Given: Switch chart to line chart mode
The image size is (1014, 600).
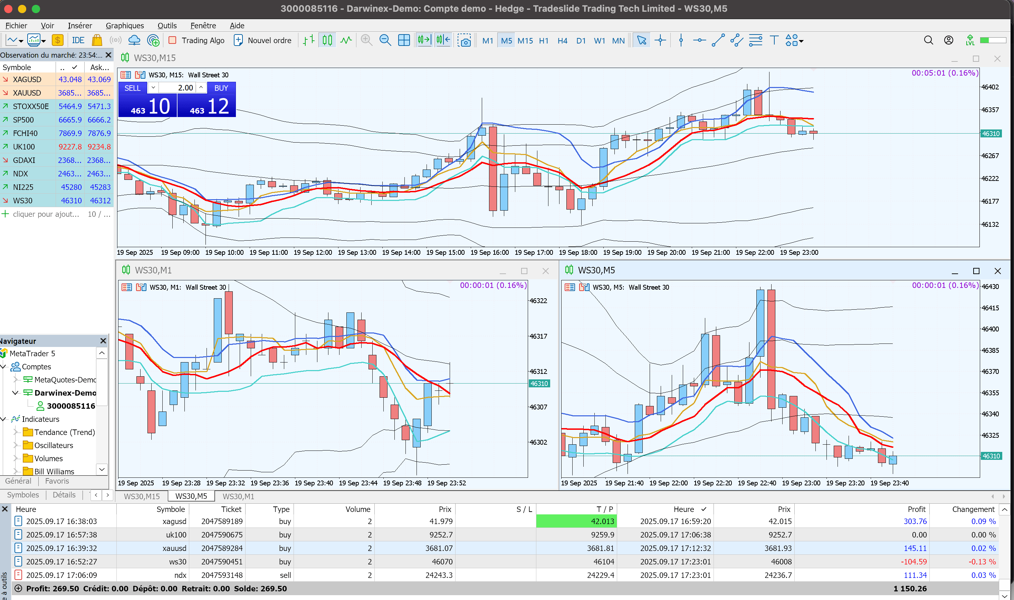Looking at the screenshot, I should click(x=346, y=40).
